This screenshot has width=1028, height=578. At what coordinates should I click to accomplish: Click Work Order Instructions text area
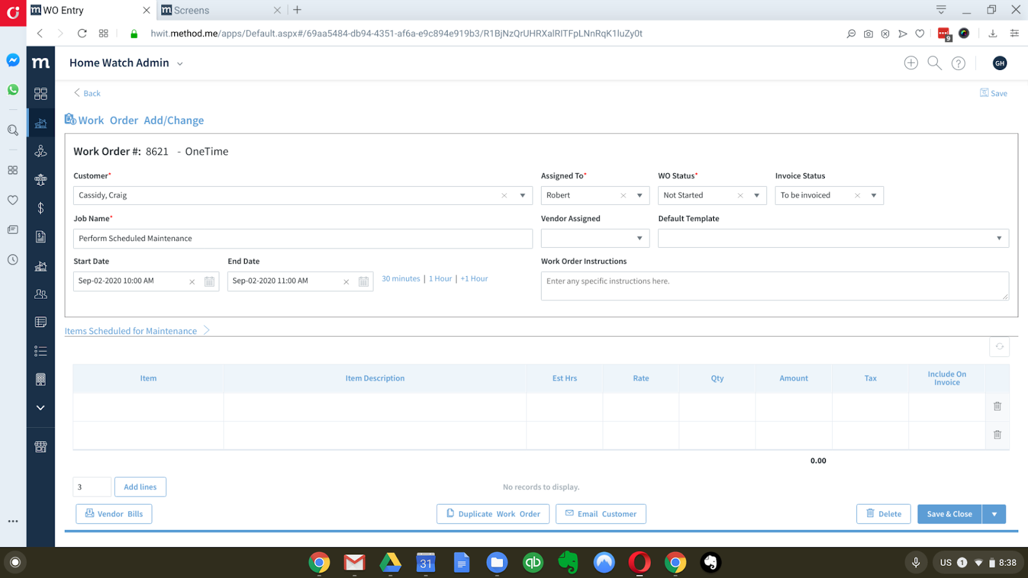tap(775, 286)
